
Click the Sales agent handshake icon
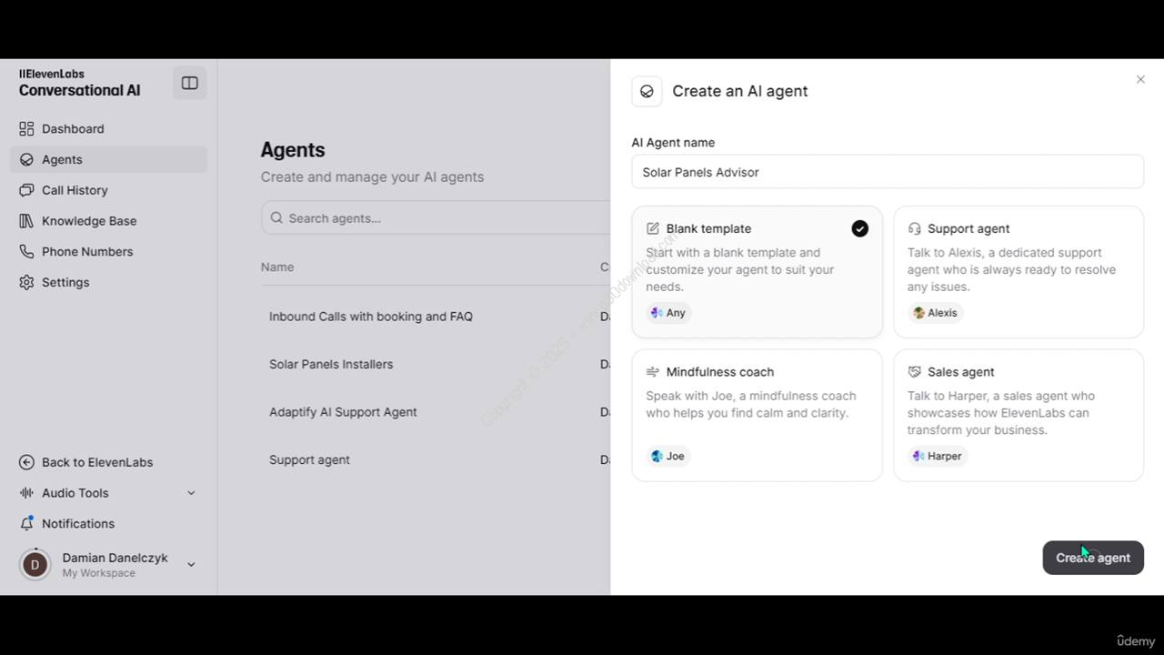[915, 372]
